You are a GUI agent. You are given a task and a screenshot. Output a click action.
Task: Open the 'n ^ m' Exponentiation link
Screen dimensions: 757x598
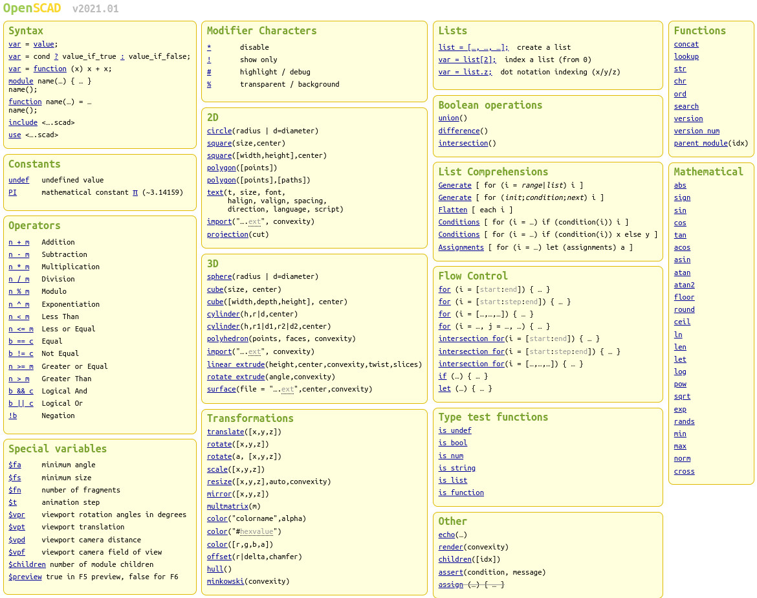click(x=19, y=304)
